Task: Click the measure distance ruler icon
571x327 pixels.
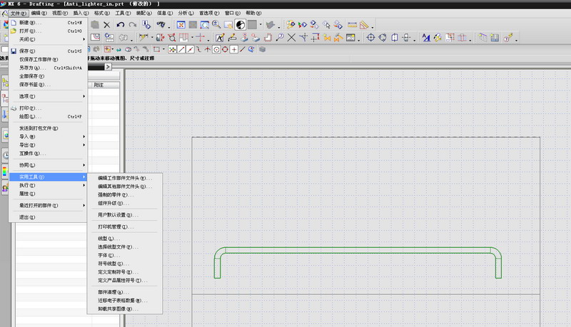Action: click(352, 25)
